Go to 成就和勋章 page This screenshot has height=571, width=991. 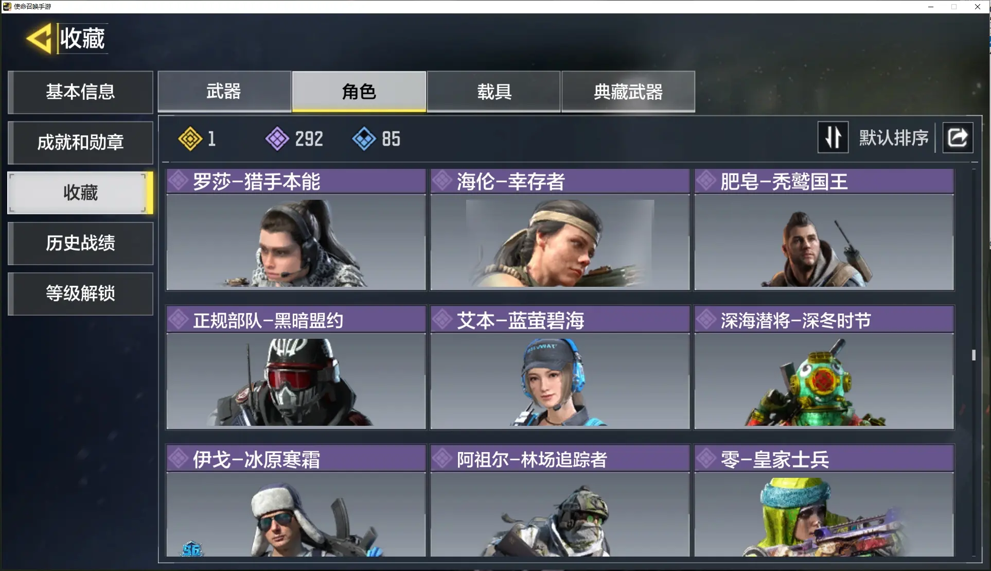pyautogui.click(x=80, y=142)
